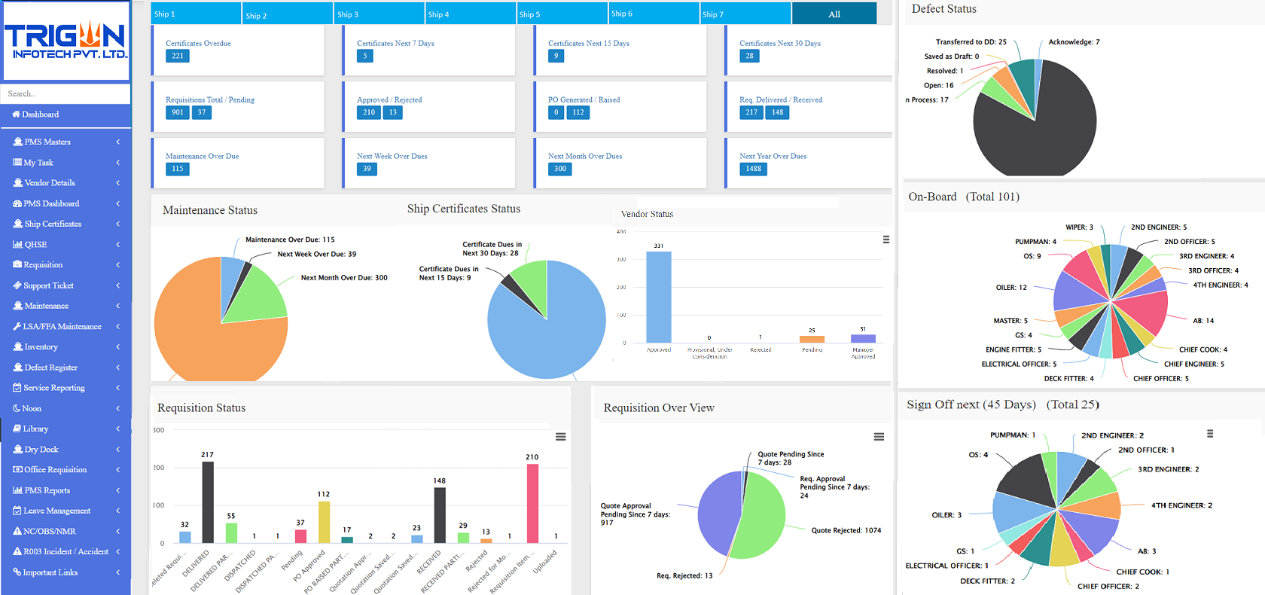This screenshot has height=595, width=1265.
Task: Expand the PMS Masters sidebar chevron
Action: click(118, 142)
